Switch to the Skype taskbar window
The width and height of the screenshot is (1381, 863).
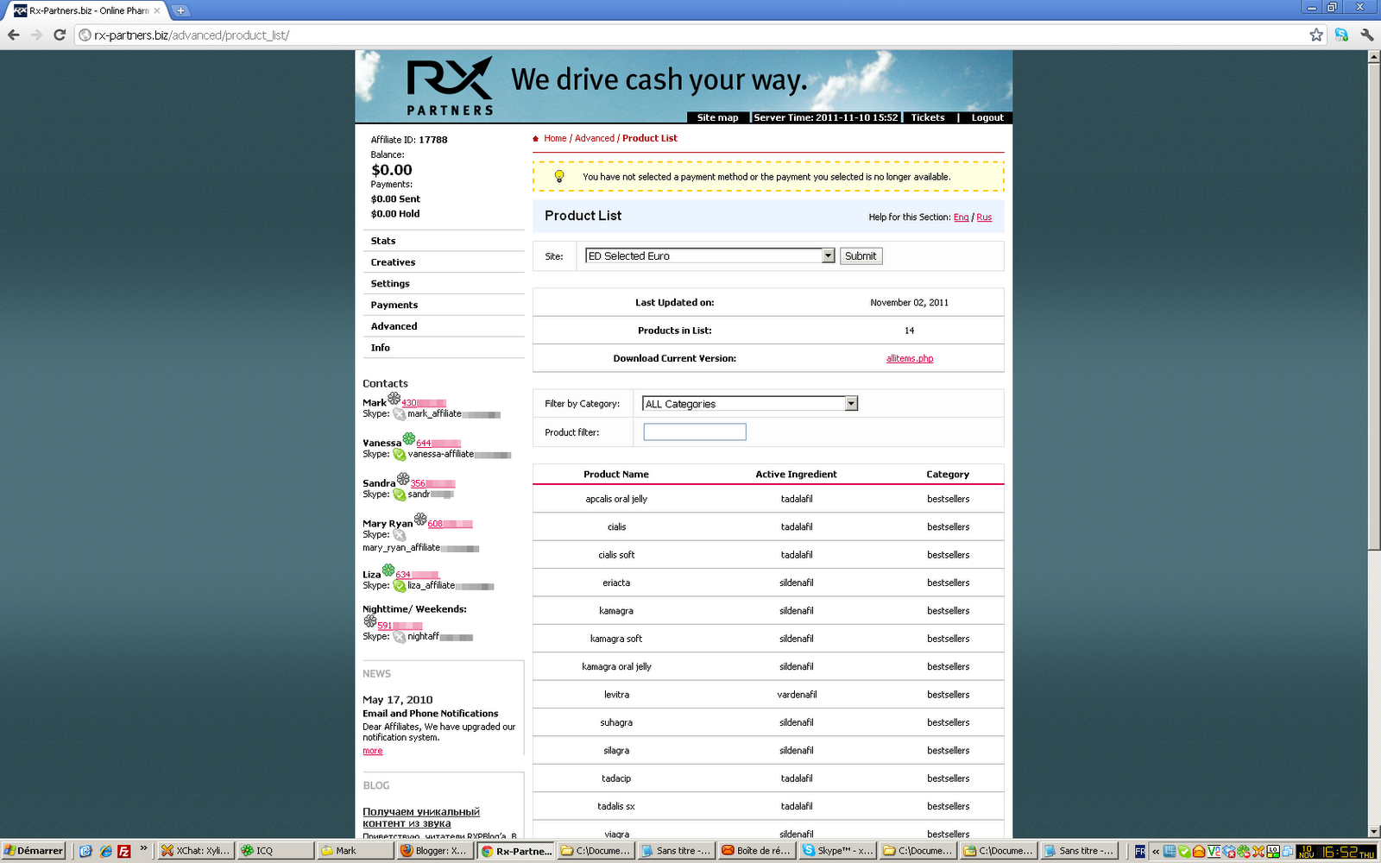click(837, 851)
